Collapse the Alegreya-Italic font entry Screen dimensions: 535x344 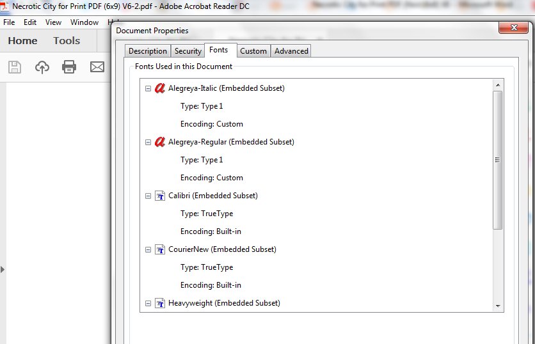tap(148, 89)
